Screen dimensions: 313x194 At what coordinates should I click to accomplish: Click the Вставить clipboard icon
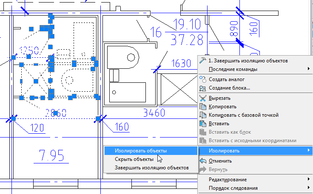pyautogui.click(x=203, y=124)
